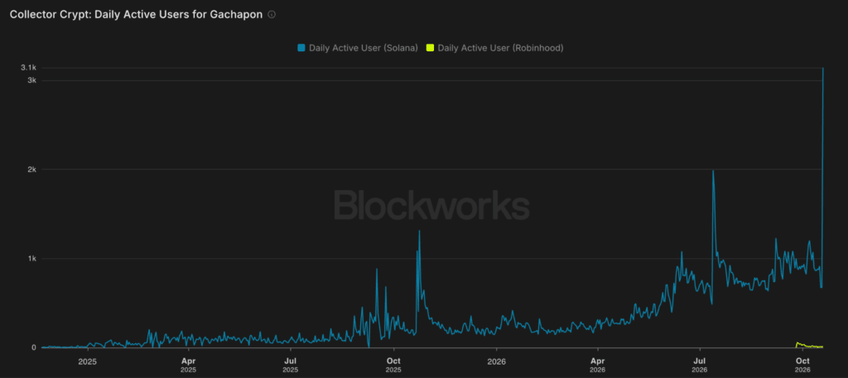Image resolution: width=848 pixels, height=378 pixels.
Task: Click the Jul 2026 x-axis label
Action: [700, 363]
